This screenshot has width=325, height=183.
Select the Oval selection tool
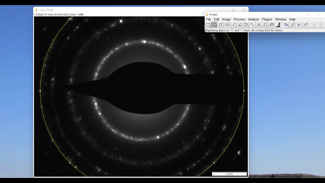pos(215,25)
